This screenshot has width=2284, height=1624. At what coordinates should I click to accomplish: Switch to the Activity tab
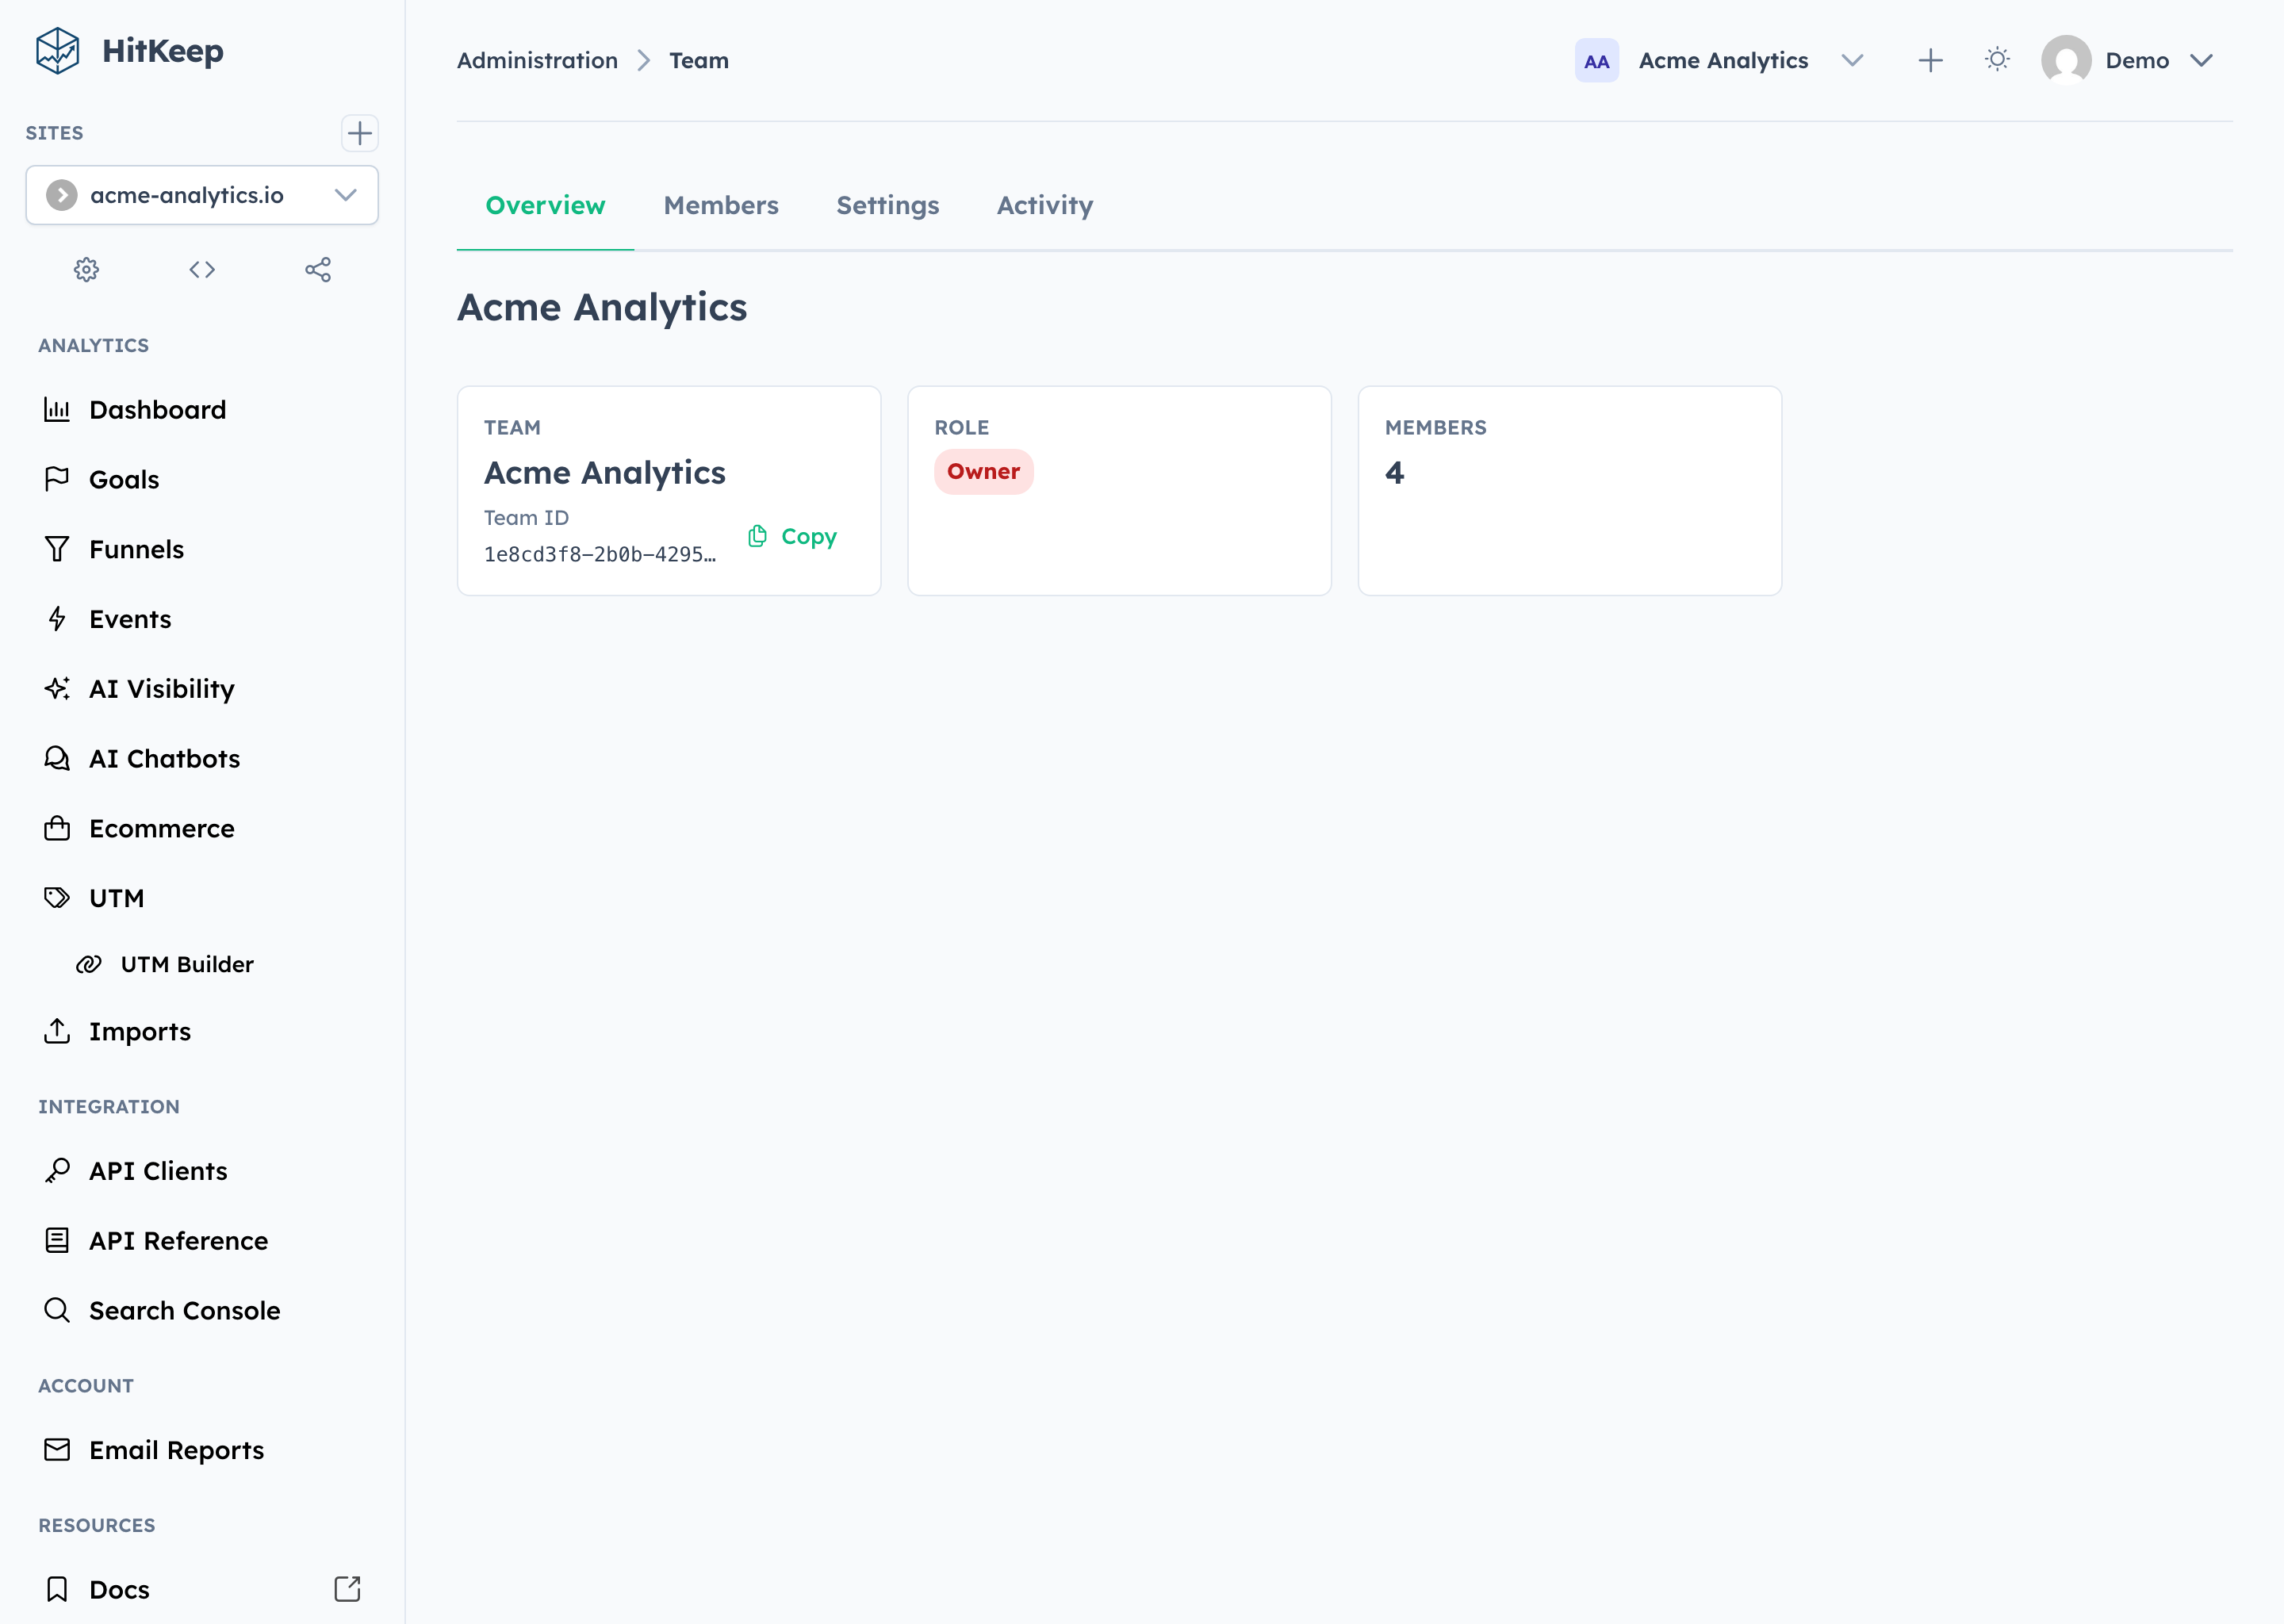(1044, 206)
